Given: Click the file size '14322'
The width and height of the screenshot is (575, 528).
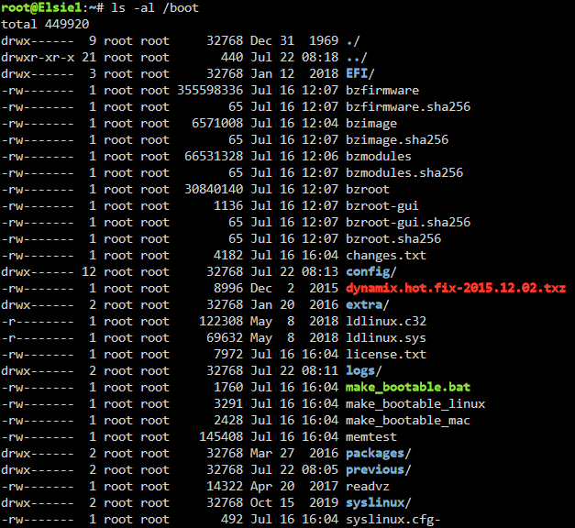Looking at the screenshot, I should (225, 486).
